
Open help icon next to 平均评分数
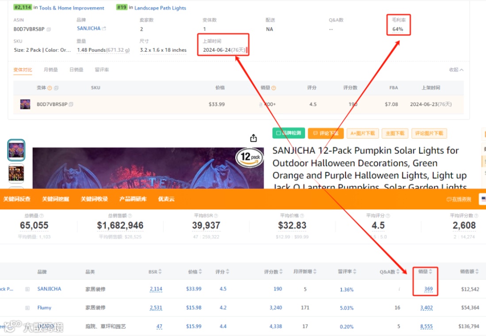point(476,215)
